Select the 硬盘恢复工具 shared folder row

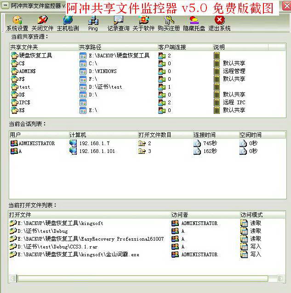[35, 56]
